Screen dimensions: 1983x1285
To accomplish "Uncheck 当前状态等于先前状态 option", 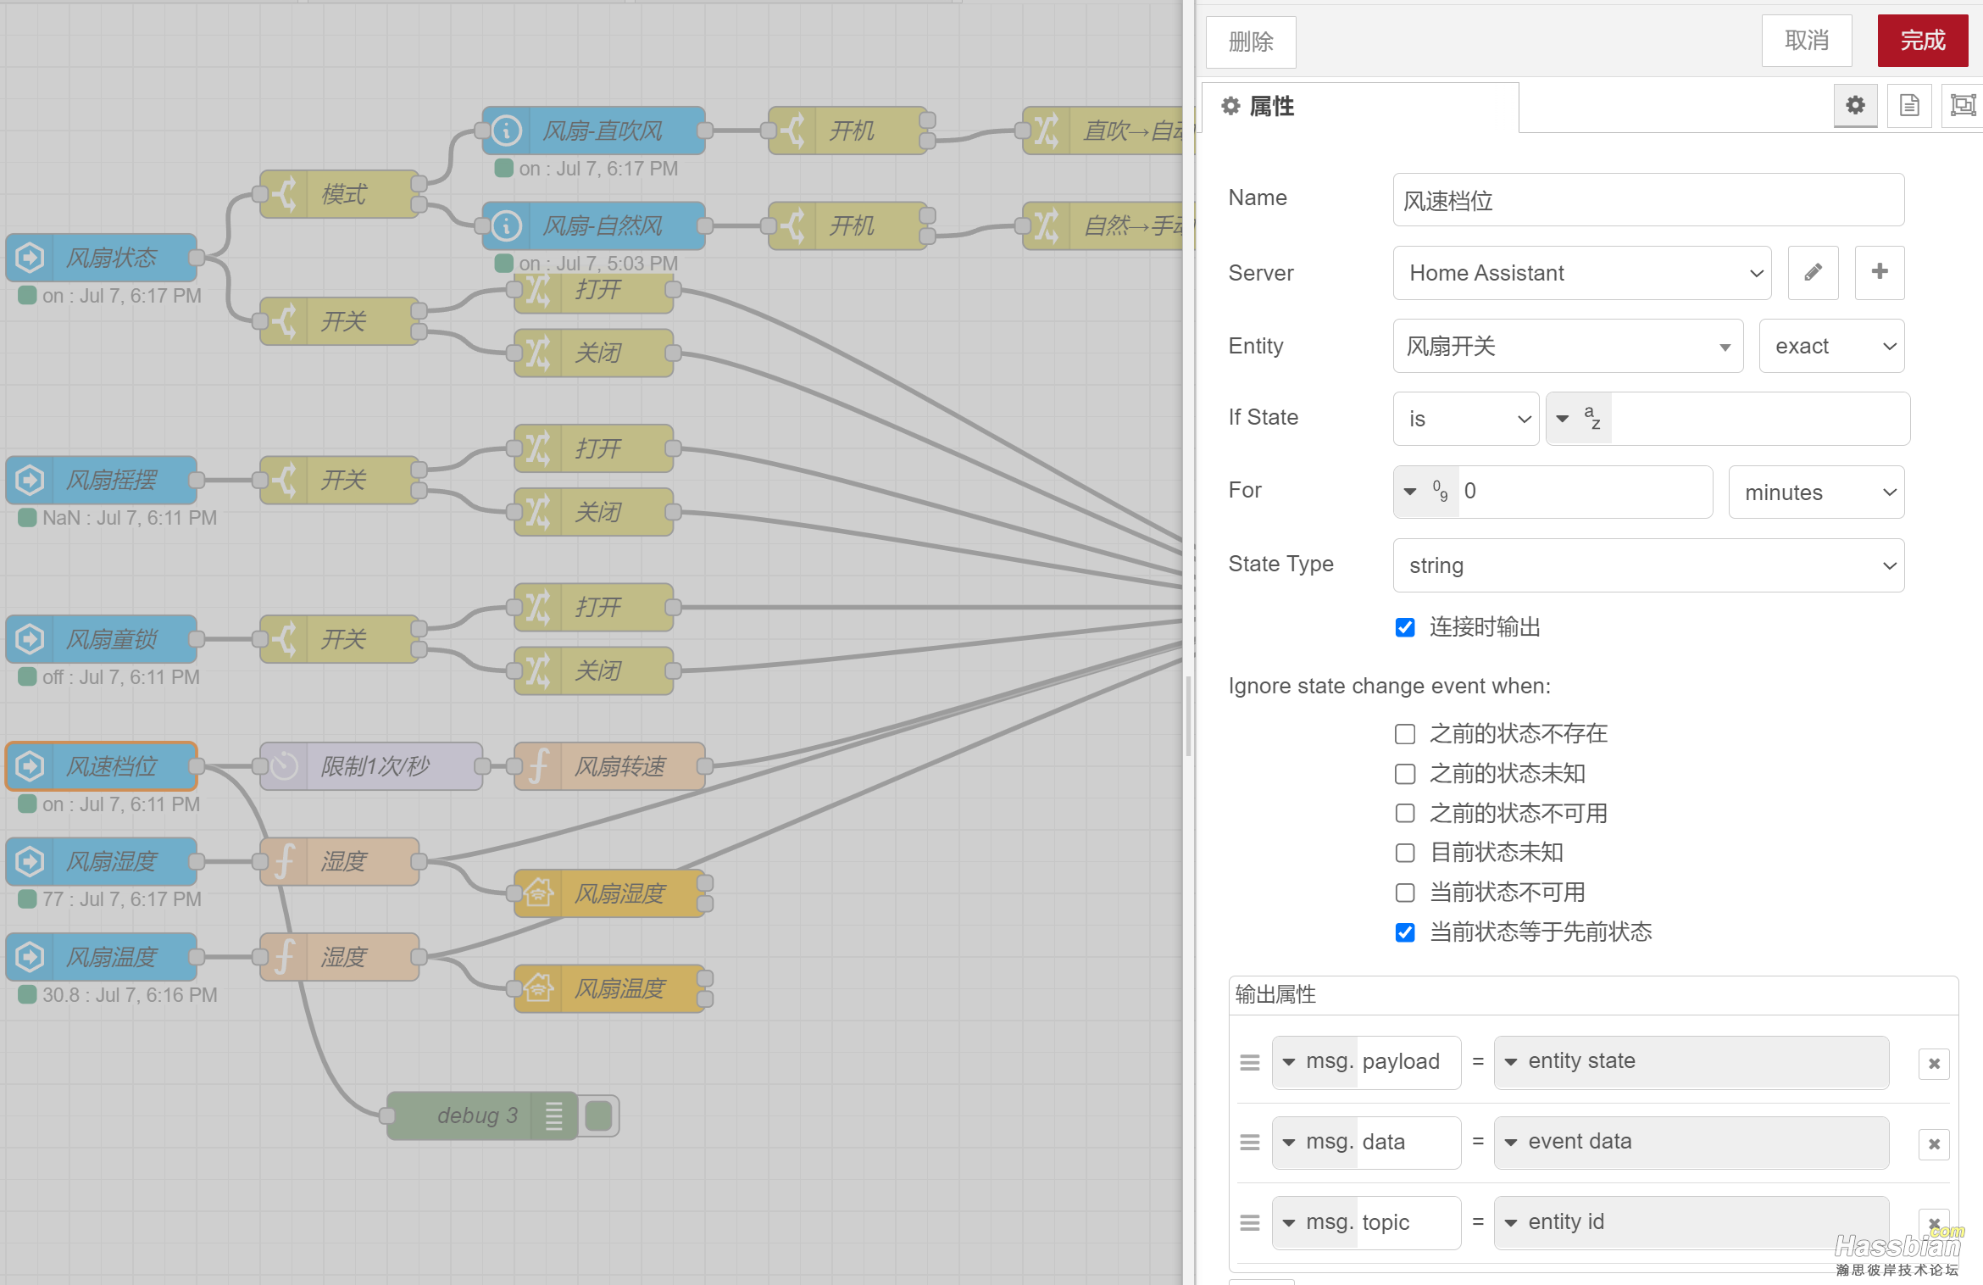I will (1405, 932).
